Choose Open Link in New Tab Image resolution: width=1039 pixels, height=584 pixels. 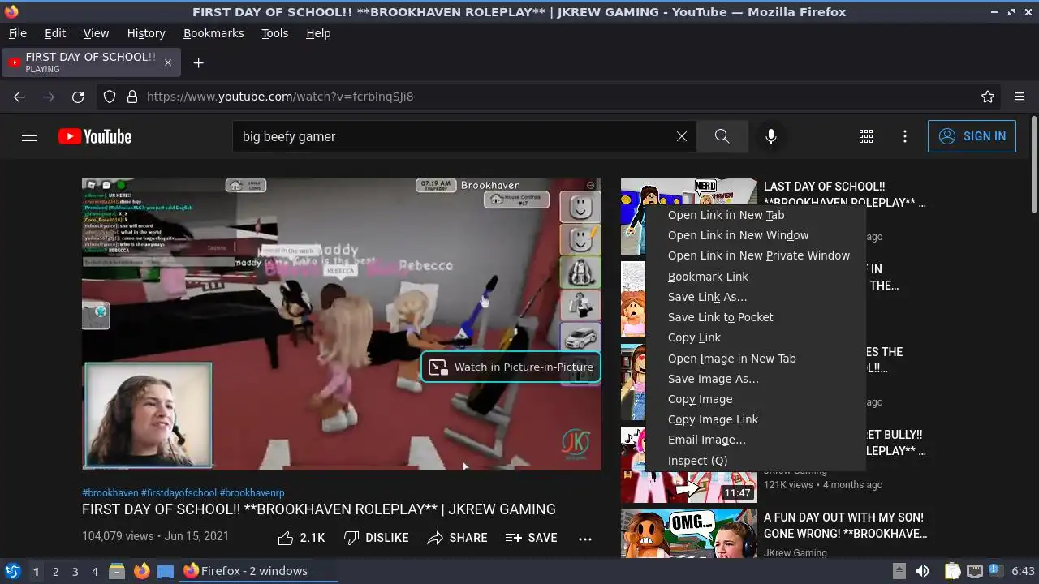755,215
